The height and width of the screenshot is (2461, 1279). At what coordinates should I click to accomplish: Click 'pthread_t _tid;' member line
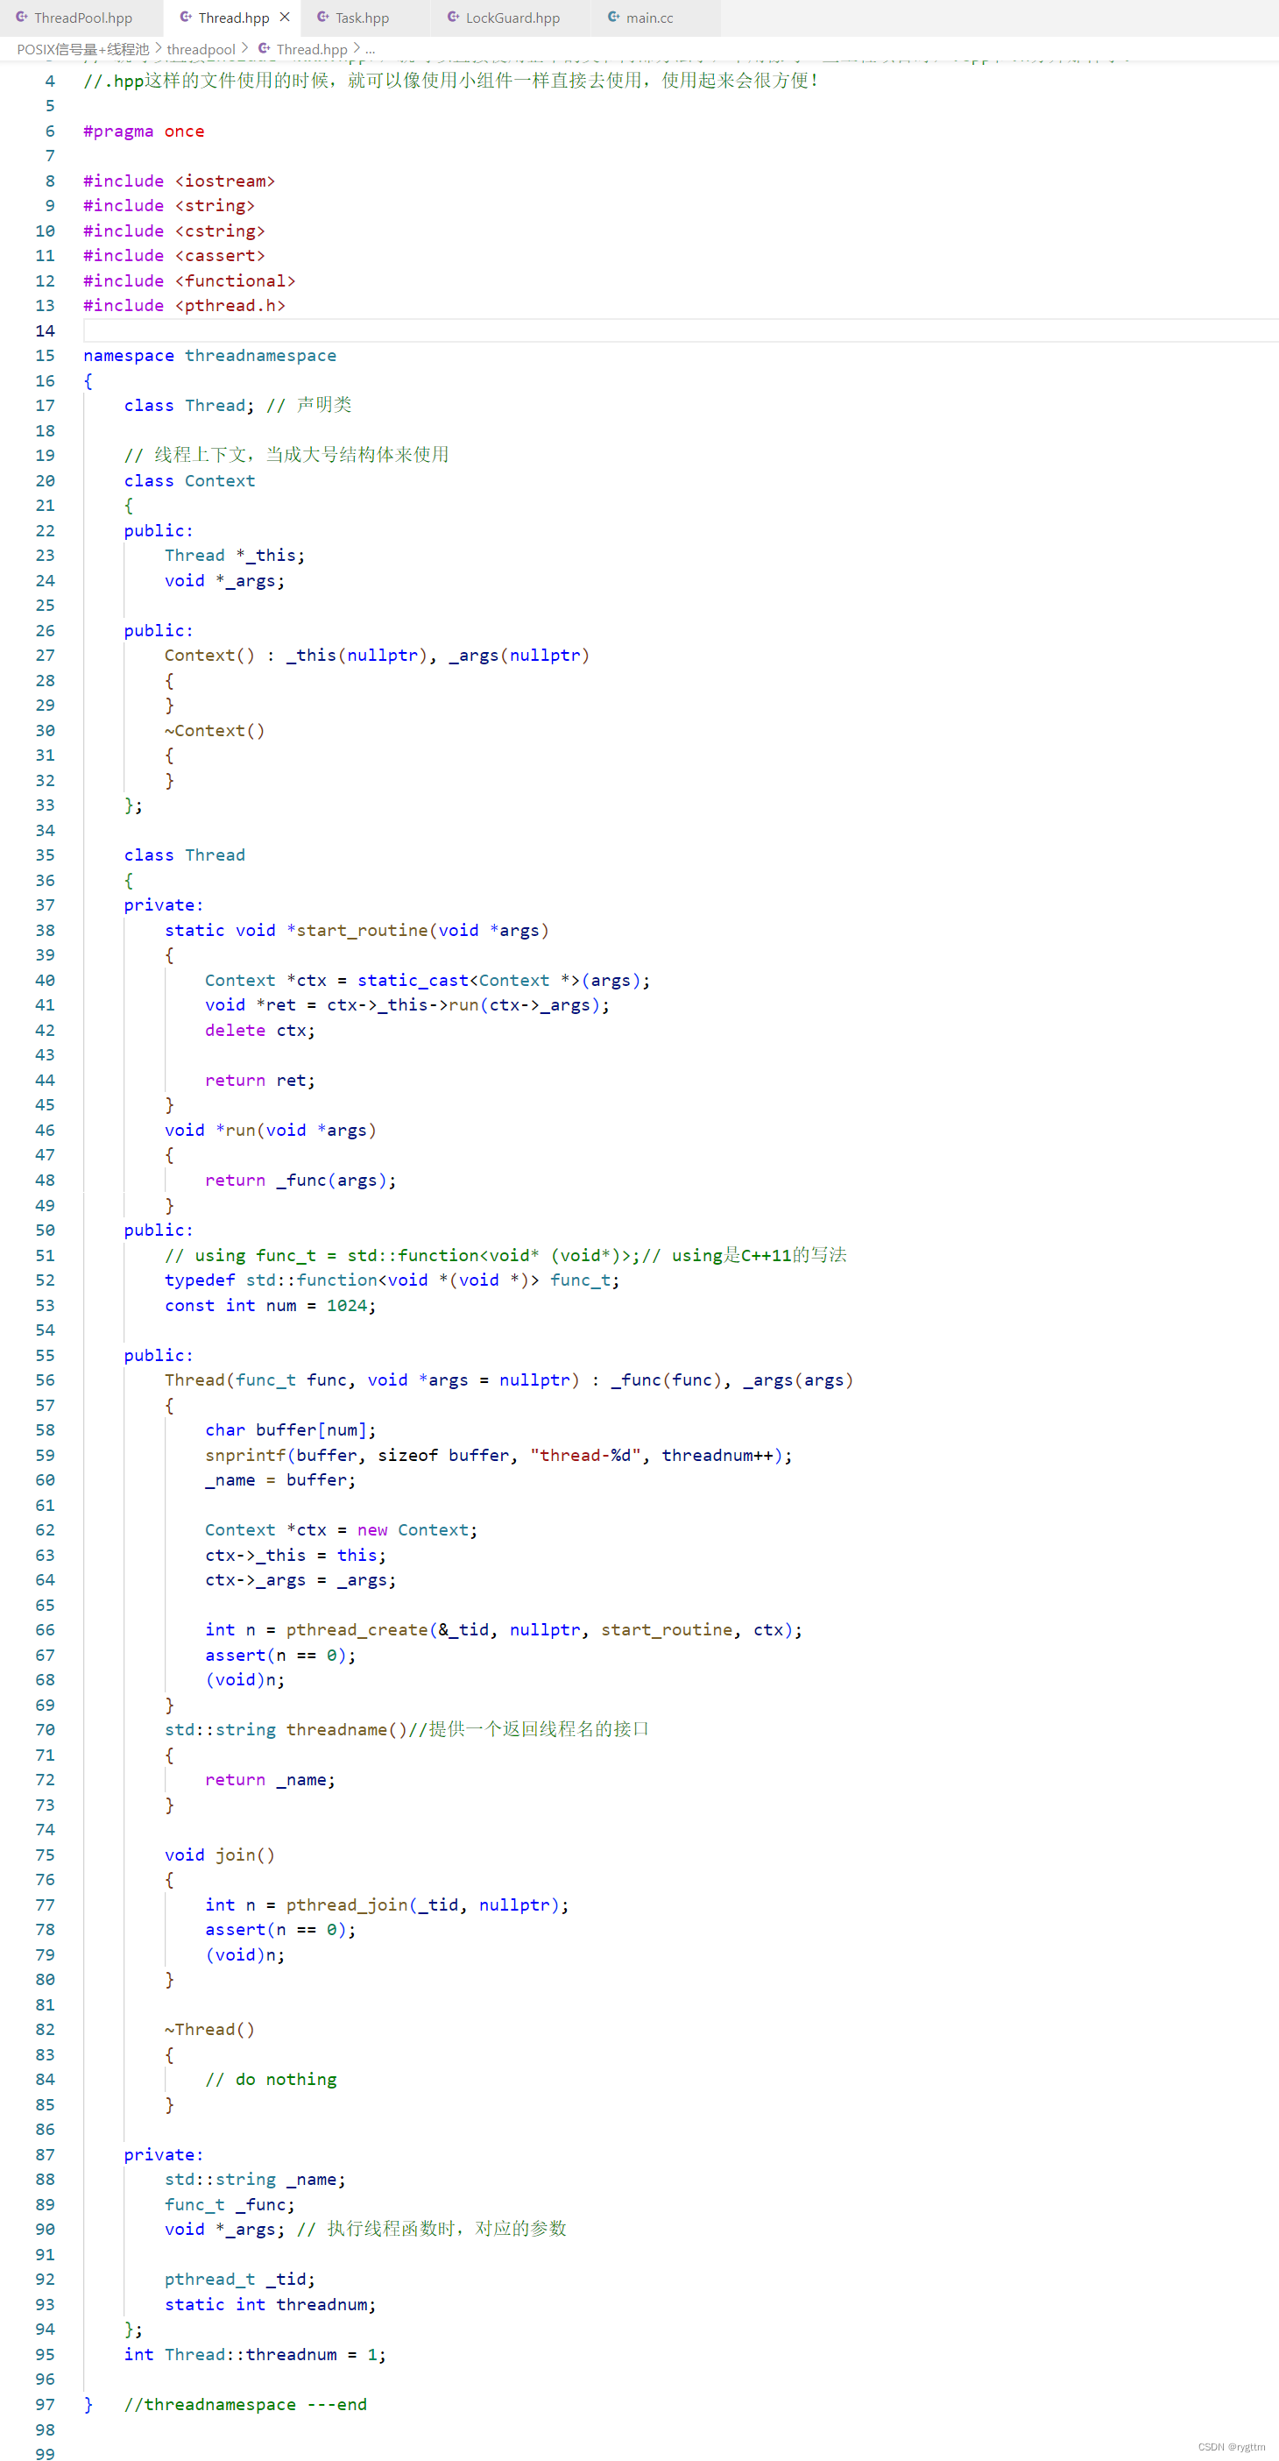click(239, 2279)
